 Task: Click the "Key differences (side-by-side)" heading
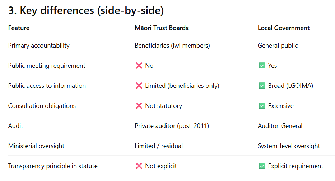tap(86, 11)
